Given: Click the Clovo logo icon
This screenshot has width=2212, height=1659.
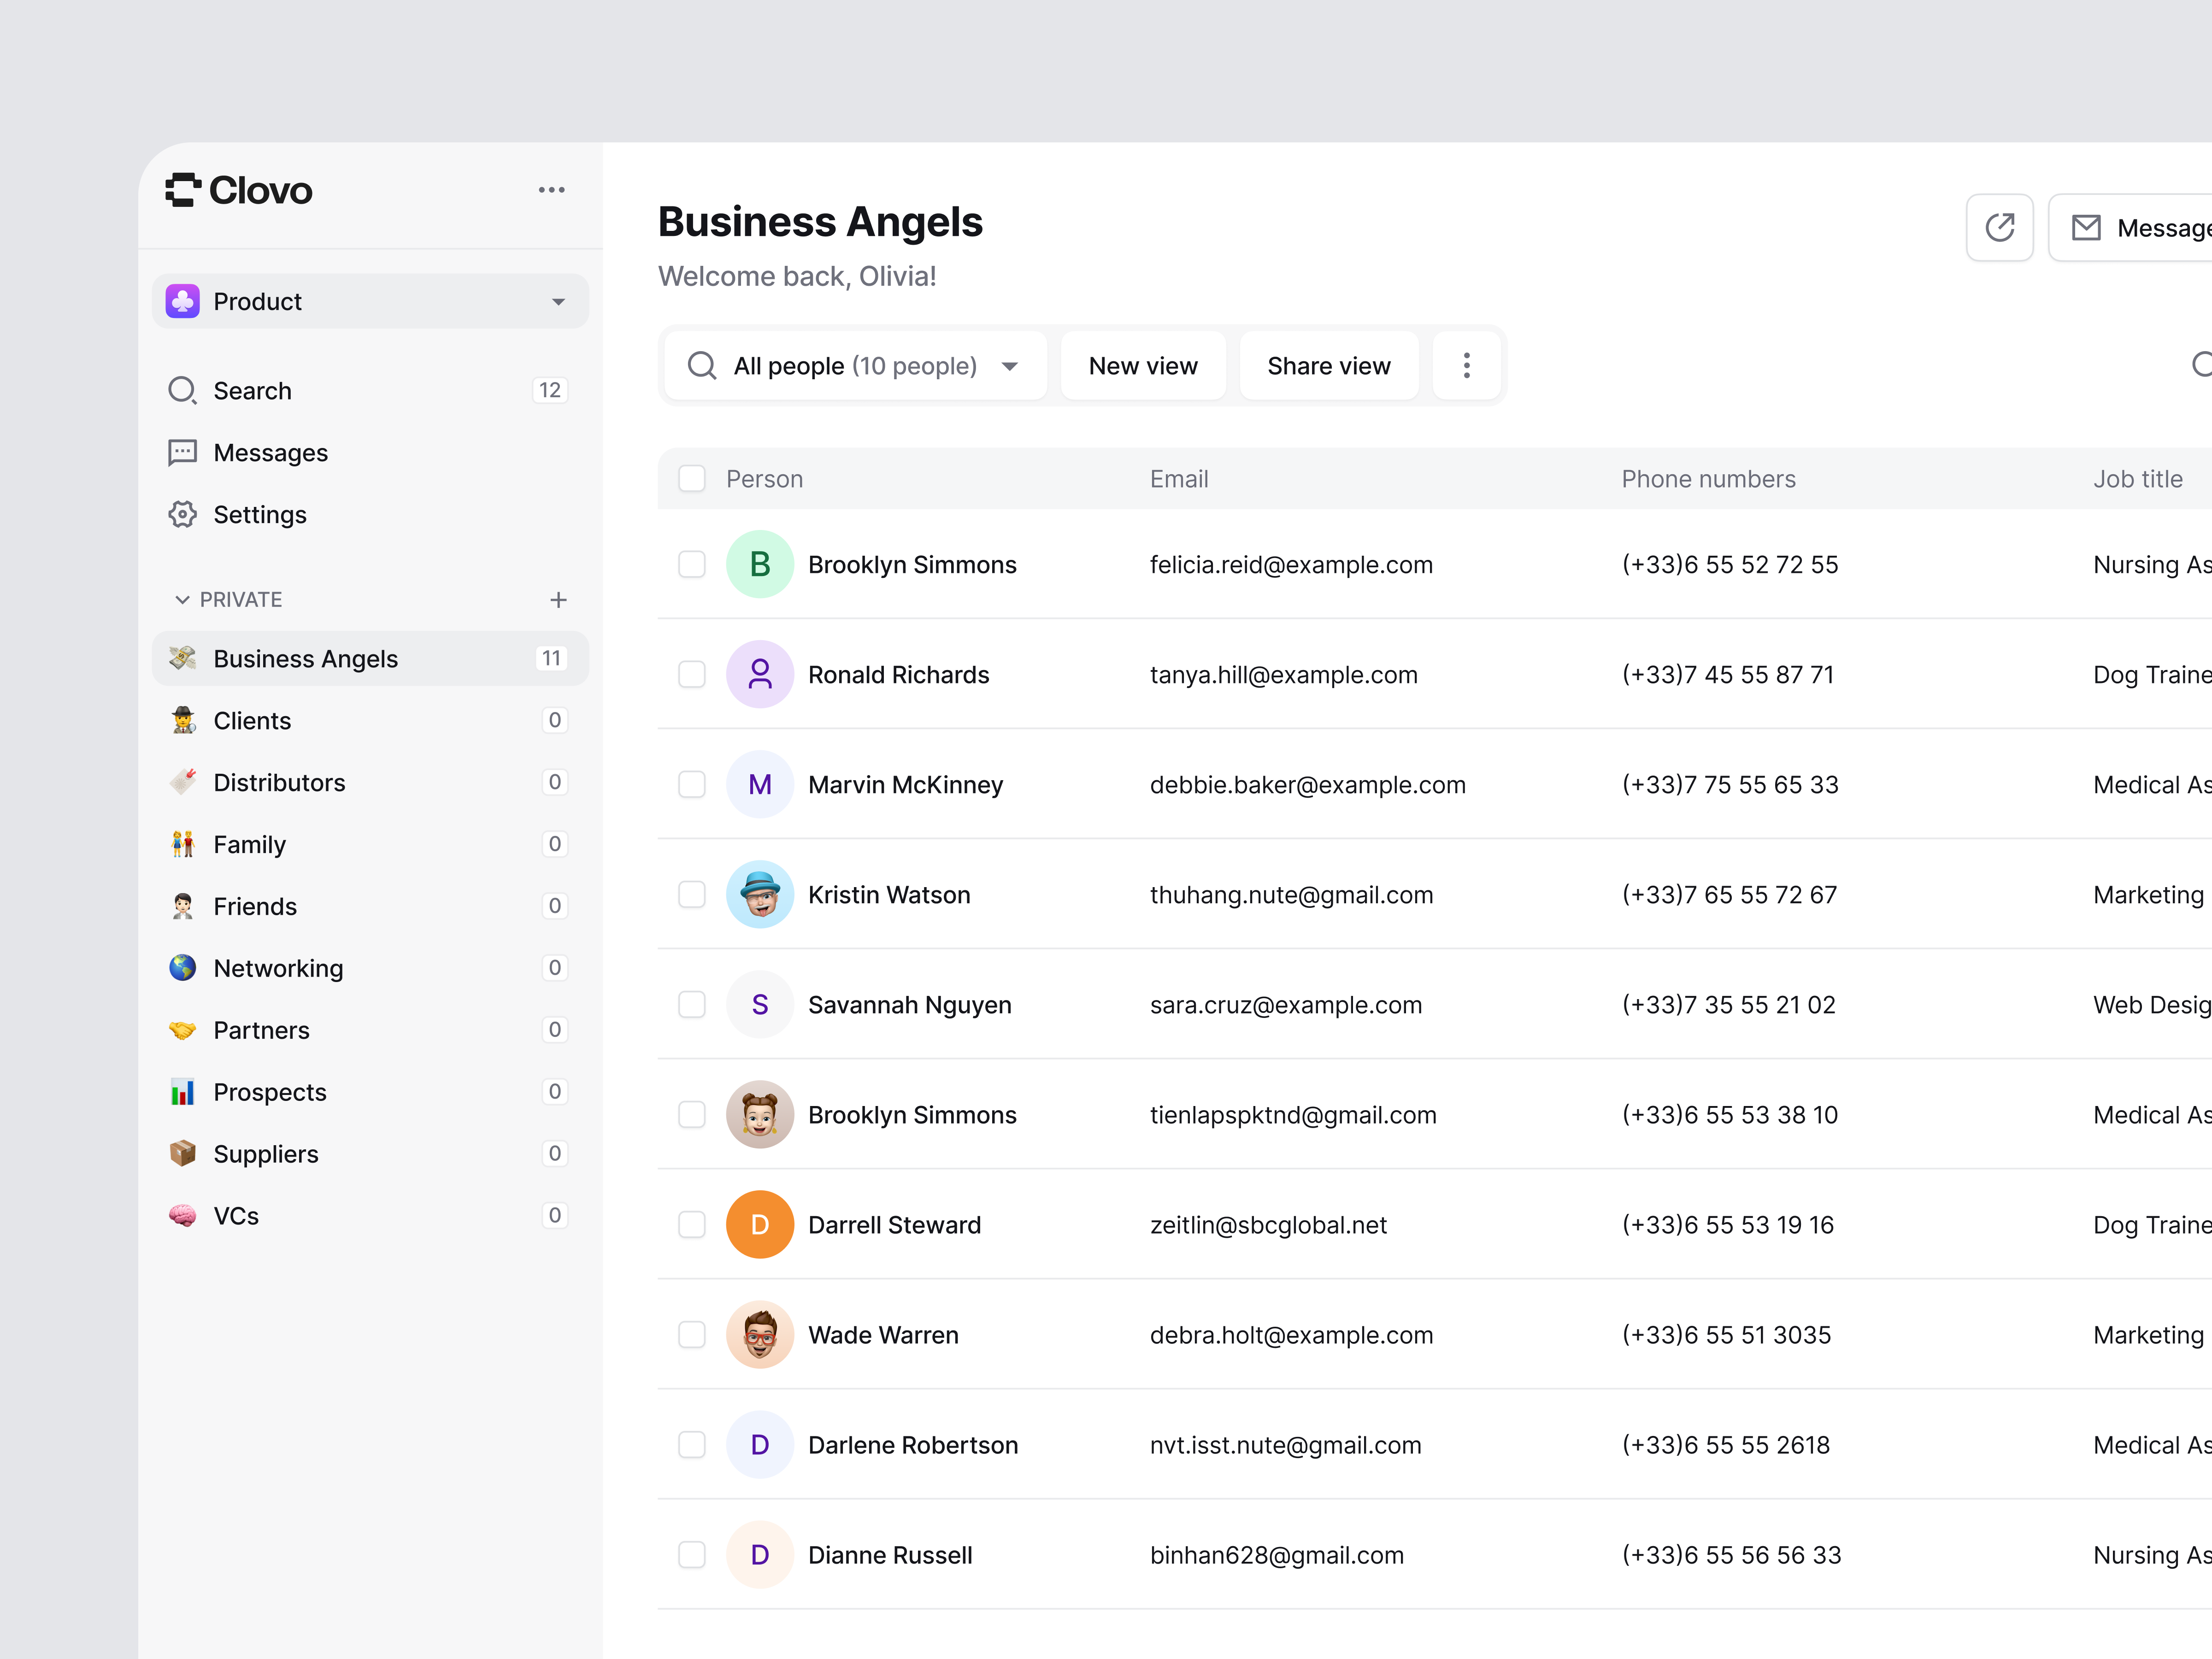Looking at the screenshot, I should click(183, 190).
